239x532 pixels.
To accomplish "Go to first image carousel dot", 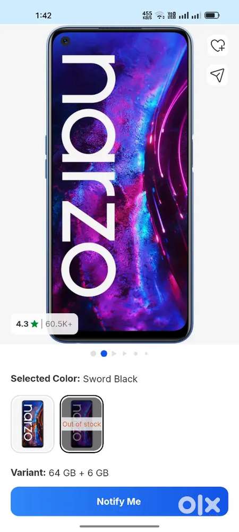I will 93,354.
